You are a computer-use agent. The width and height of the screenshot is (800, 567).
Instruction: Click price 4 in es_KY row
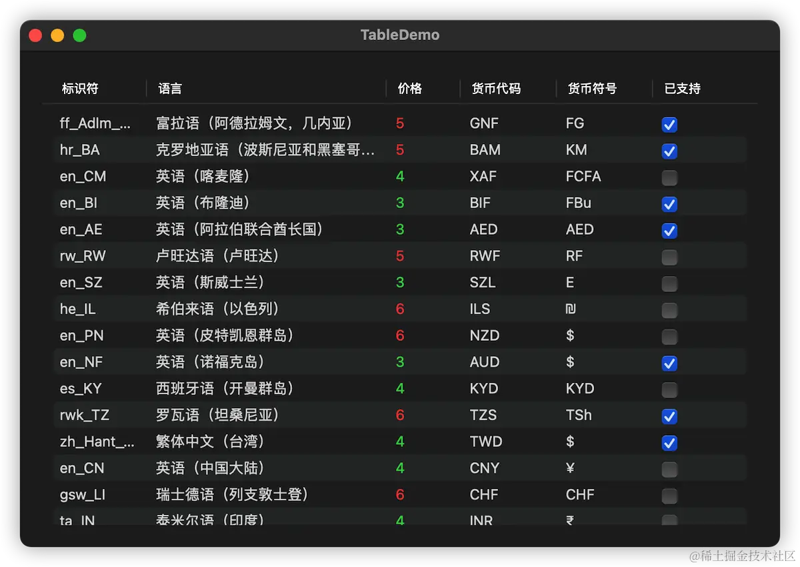[x=400, y=388]
